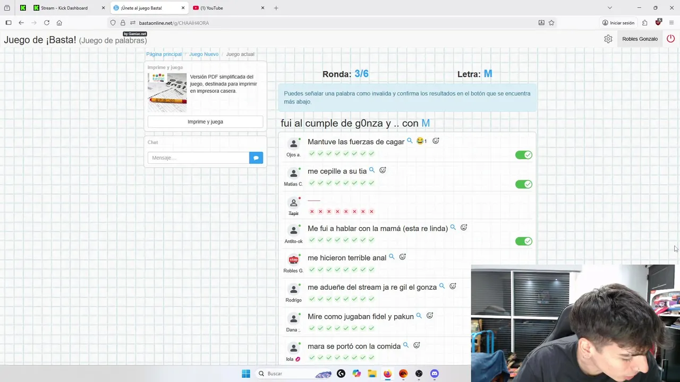The image size is (680, 382).
Task: Search the answer 'me adueñe del stream'
Action: point(442,286)
